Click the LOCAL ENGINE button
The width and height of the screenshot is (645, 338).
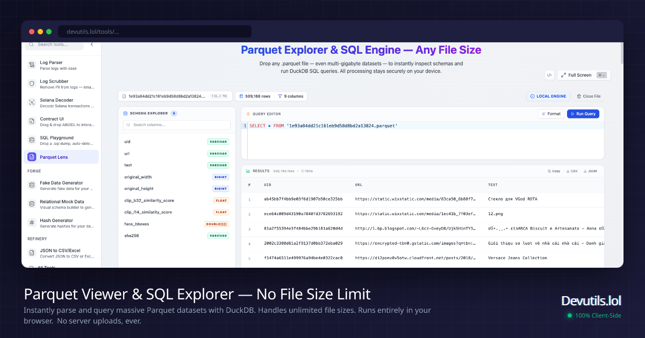pyautogui.click(x=548, y=97)
